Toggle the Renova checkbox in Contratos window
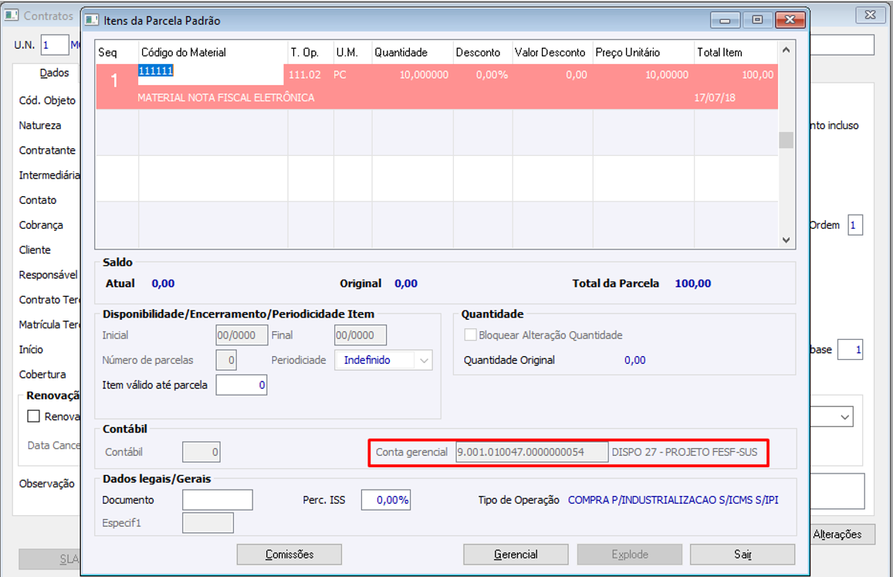Image resolution: width=893 pixels, height=577 pixels. coord(34,416)
